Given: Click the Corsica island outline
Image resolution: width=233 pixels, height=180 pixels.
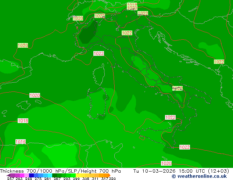Looking at the screenshot, I should pos(99,74).
